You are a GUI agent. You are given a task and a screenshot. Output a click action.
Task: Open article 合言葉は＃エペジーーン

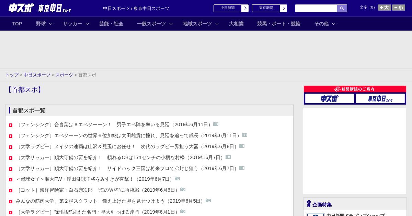click(x=114, y=124)
